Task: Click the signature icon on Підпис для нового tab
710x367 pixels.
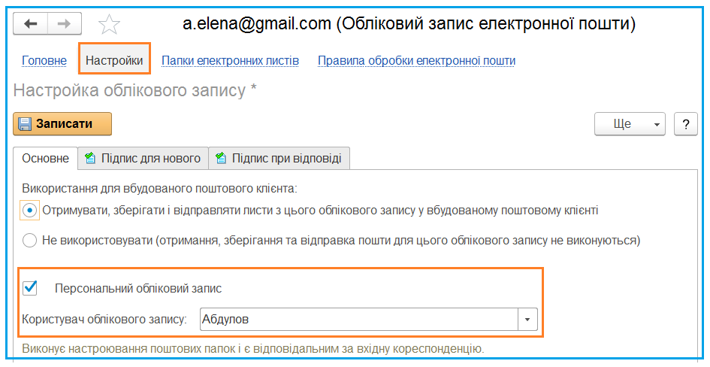Action: (90, 158)
